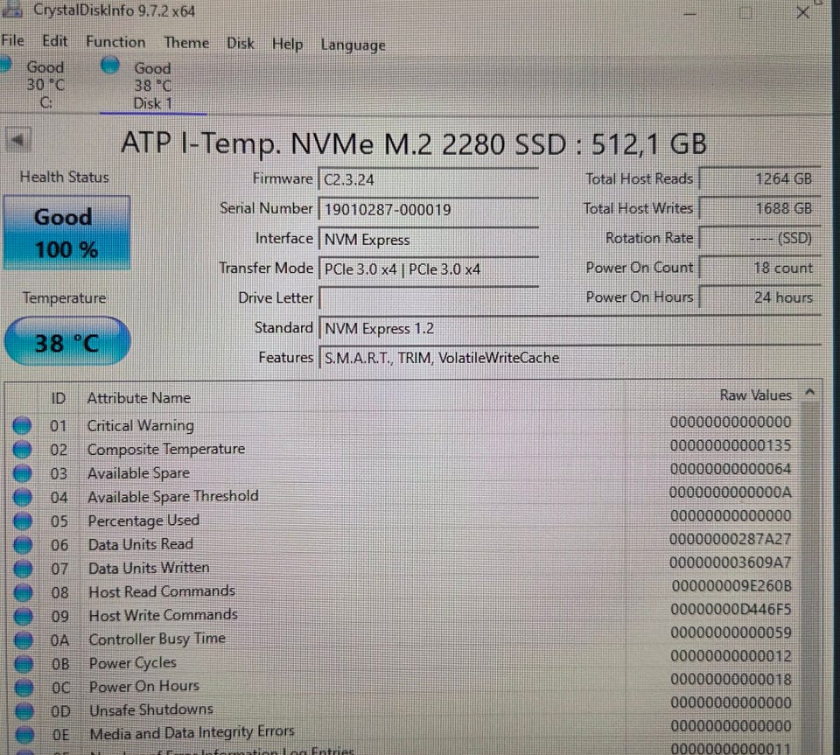Click the Firmware field C2.3.24
Image resolution: width=840 pixels, height=755 pixels.
[428, 179]
